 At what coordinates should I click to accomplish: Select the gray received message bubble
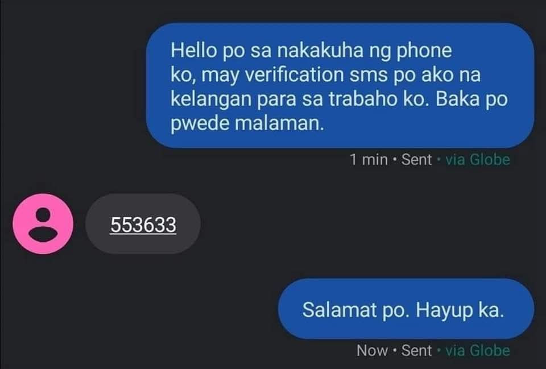click(143, 224)
